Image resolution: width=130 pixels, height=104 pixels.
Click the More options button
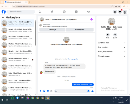coord(80,30)
